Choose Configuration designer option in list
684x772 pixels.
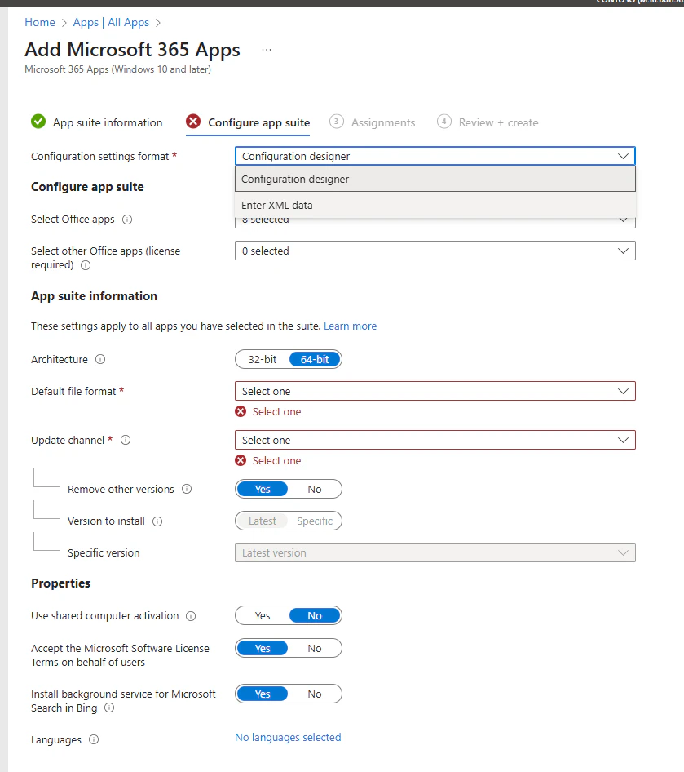435,180
